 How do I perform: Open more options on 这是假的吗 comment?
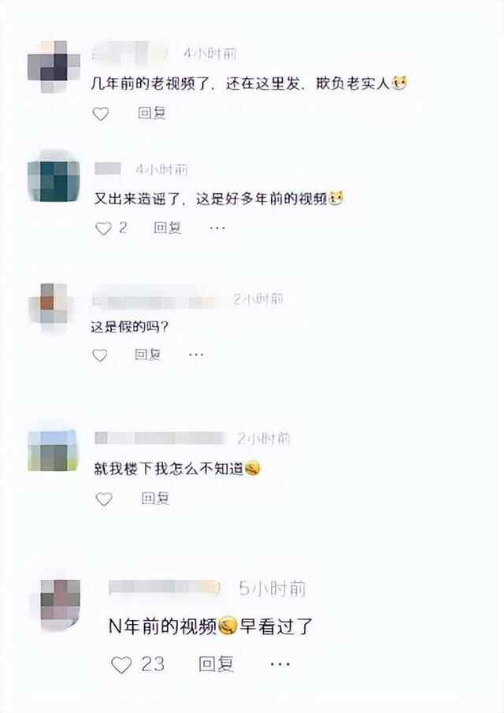tap(196, 355)
